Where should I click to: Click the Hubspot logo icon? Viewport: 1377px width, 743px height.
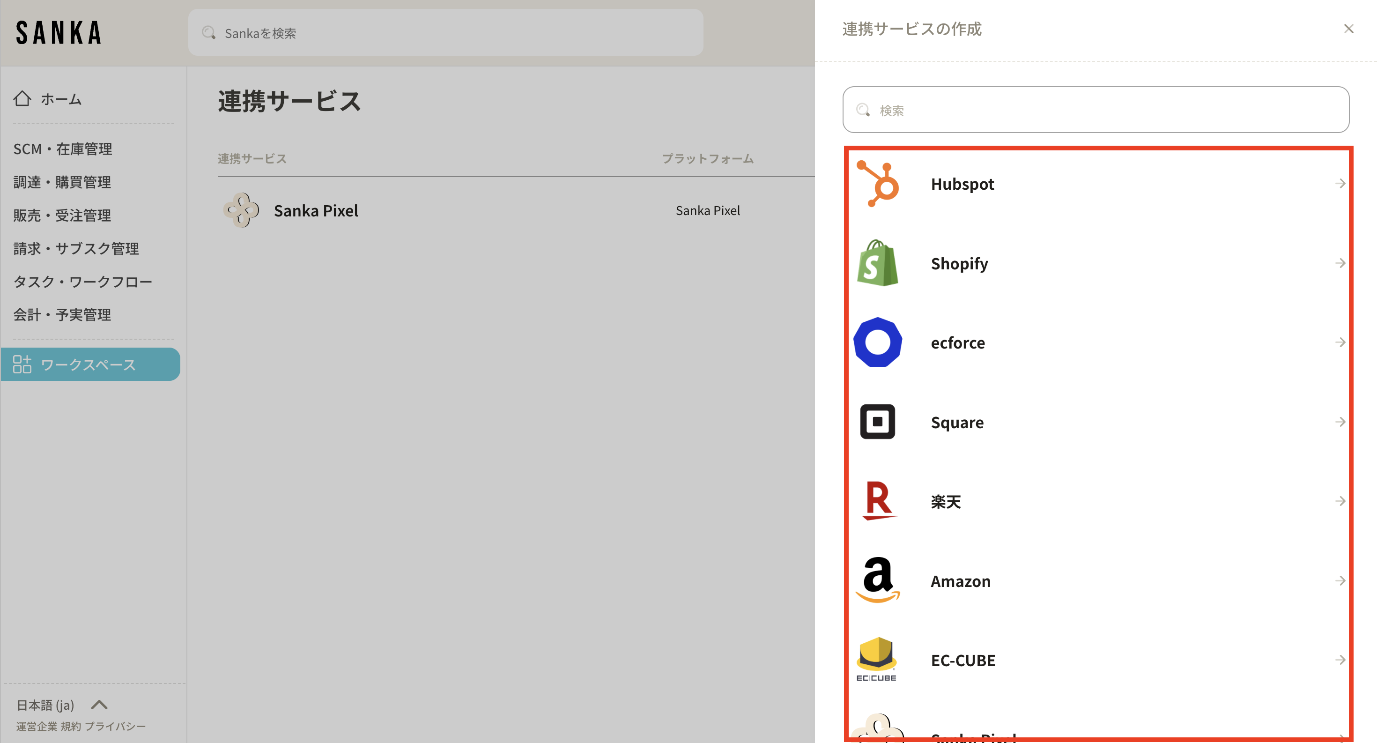tap(878, 184)
